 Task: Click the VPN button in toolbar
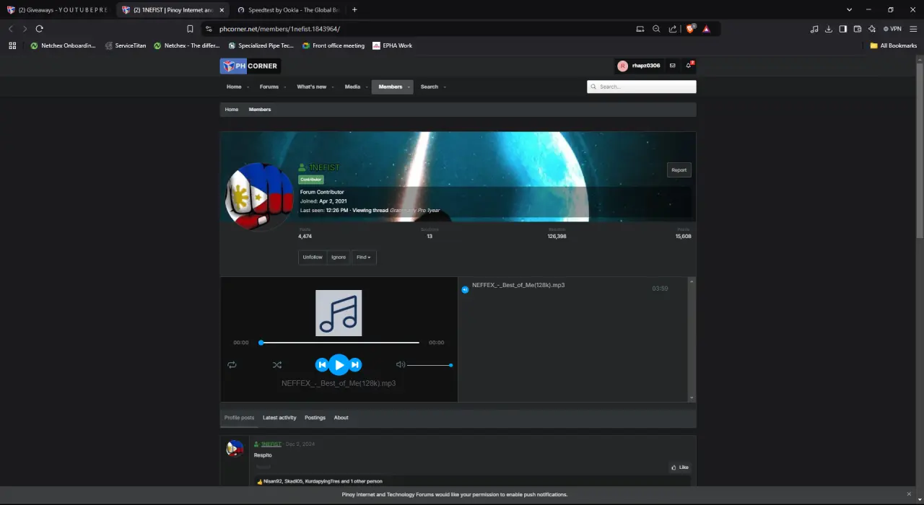click(x=892, y=29)
